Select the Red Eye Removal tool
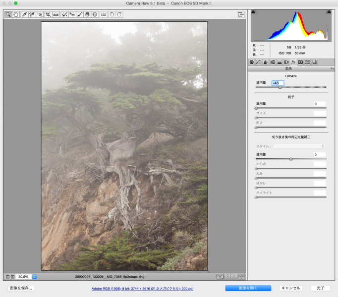The image size is (338, 297). coord(72,14)
